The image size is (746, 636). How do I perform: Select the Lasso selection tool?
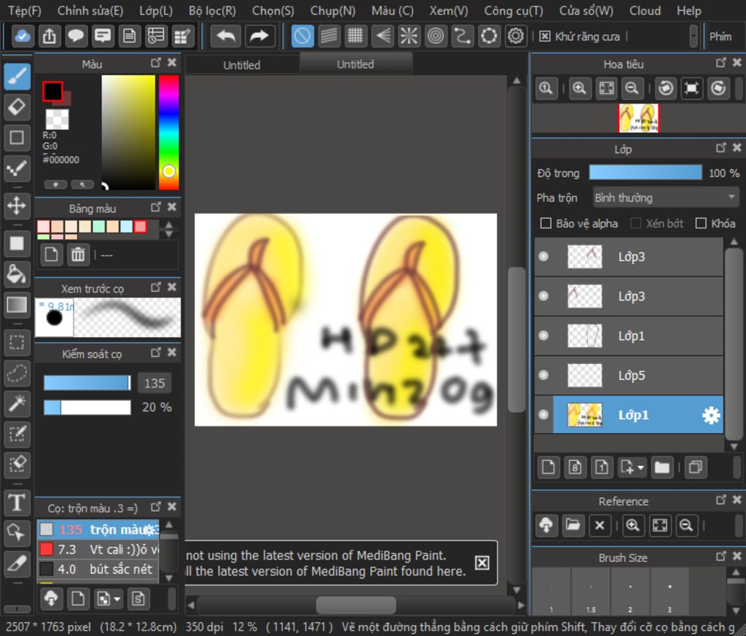17,373
